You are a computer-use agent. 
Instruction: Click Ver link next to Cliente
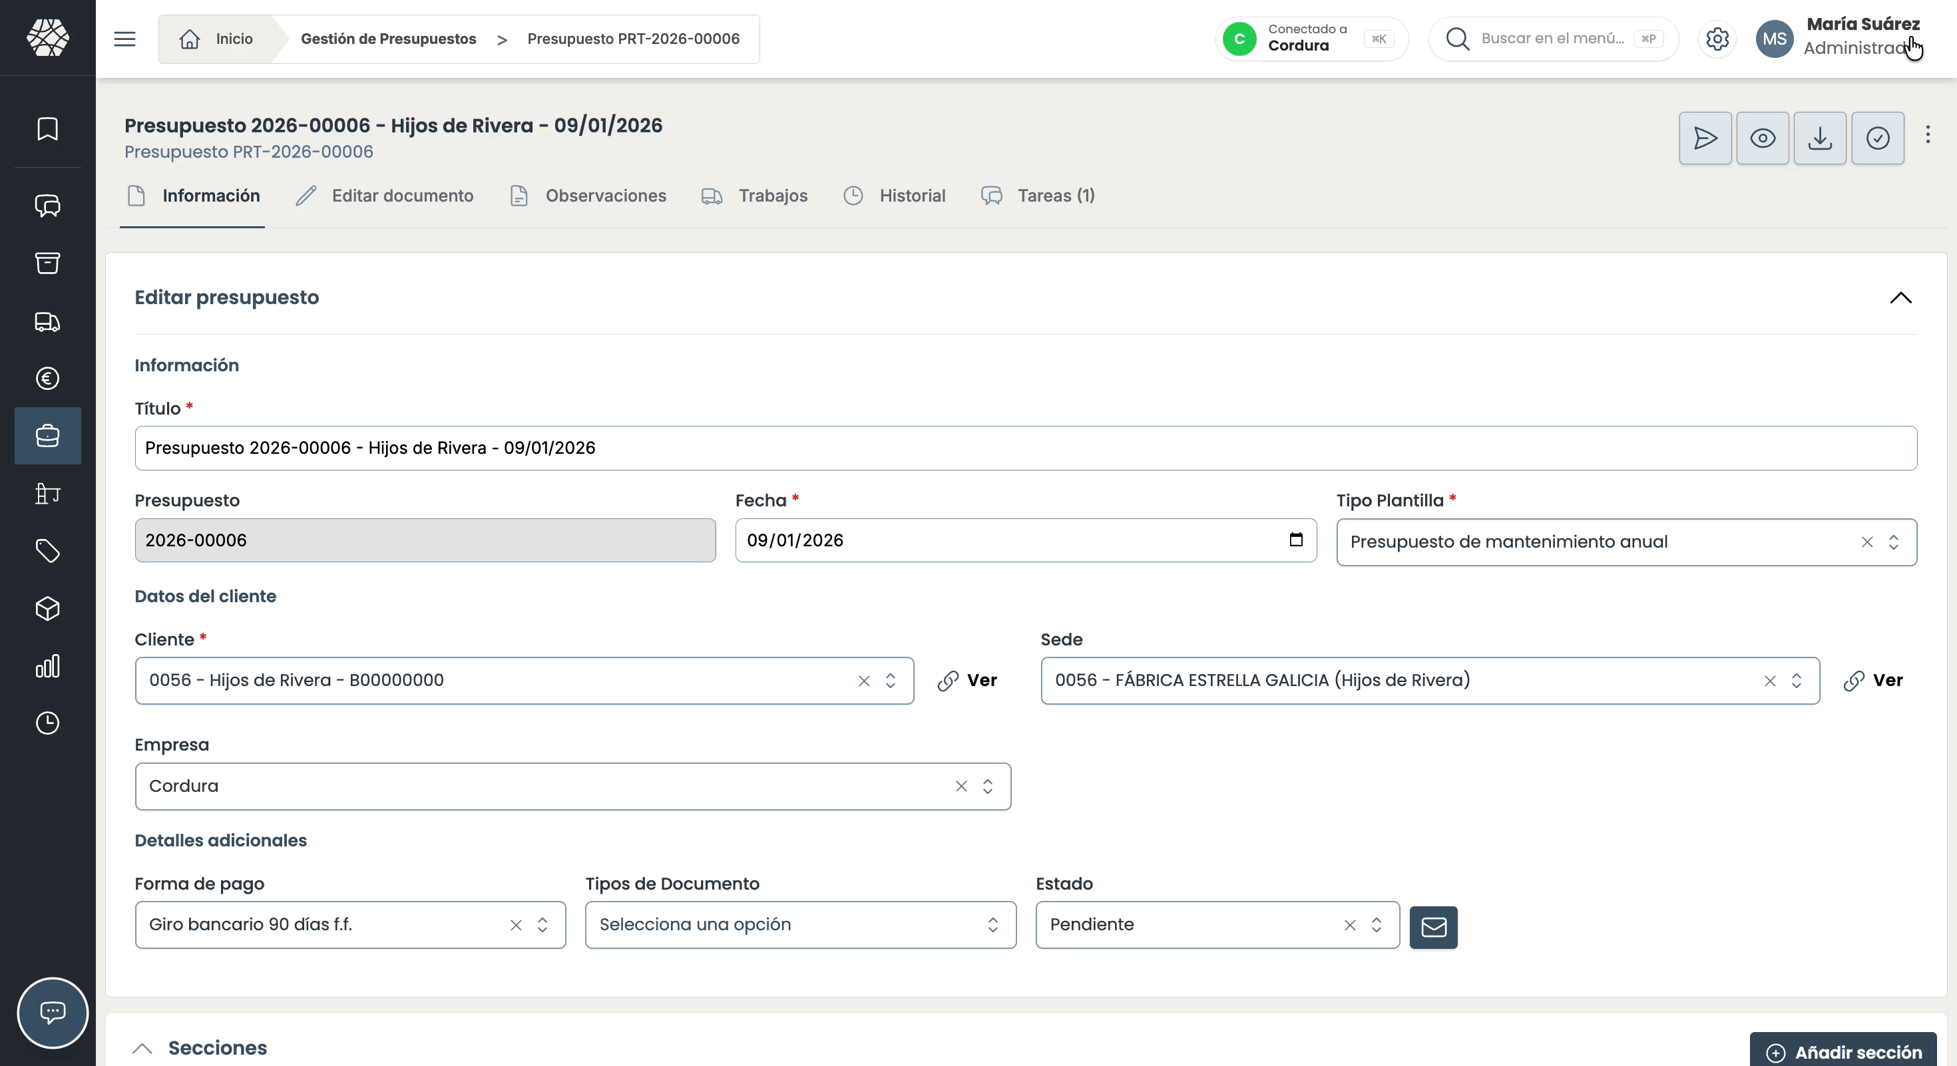(x=967, y=680)
